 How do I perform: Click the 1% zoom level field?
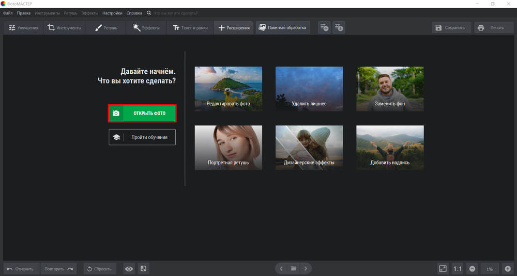click(490, 269)
